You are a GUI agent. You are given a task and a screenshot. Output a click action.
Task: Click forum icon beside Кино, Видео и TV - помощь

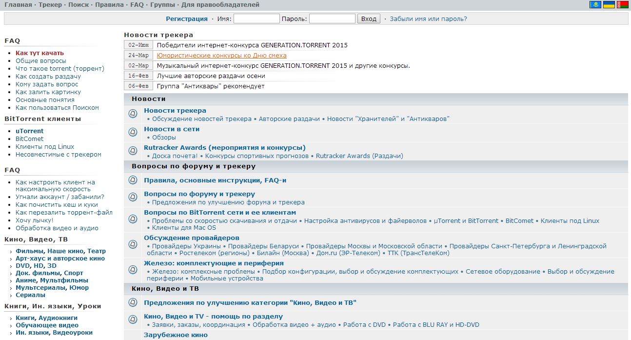[133, 320]
